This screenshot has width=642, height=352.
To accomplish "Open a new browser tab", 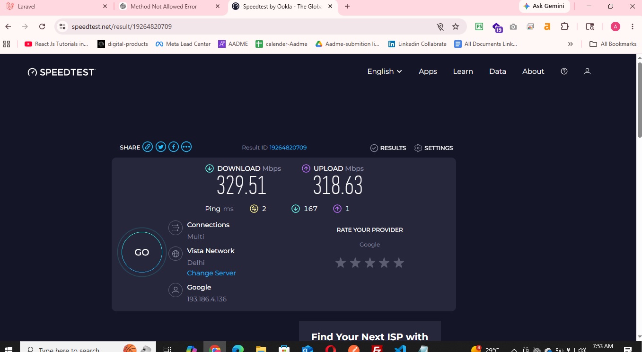I will (x=347, y=7).
